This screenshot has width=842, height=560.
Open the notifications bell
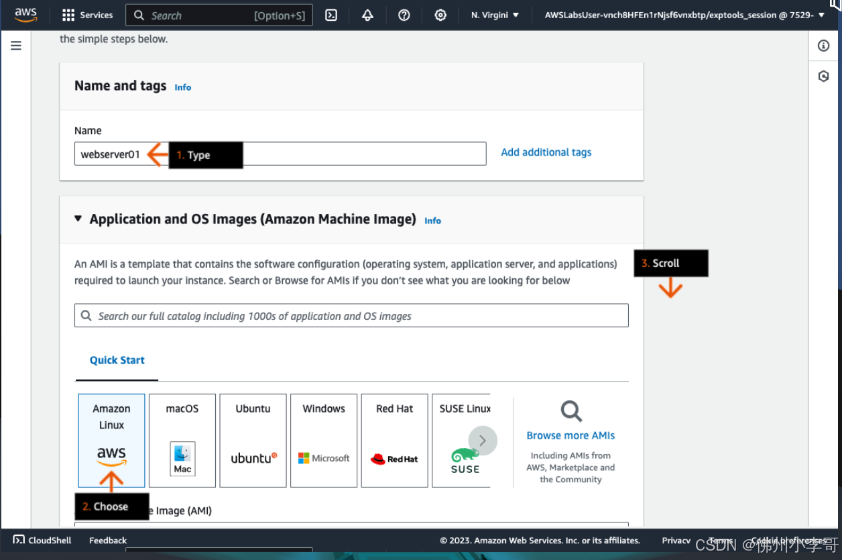[x=367, y=15]
